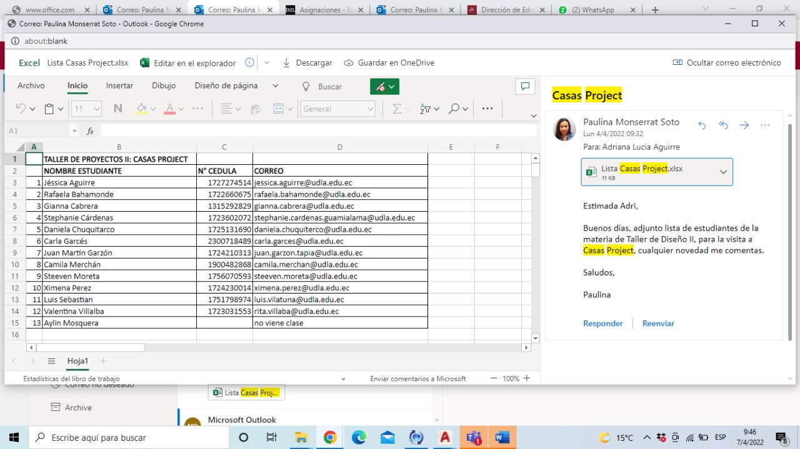Image resolution: width=800 pixels, height=449 pixels.
Task: Open the sheet list hamburger icon
Action: 52,361
